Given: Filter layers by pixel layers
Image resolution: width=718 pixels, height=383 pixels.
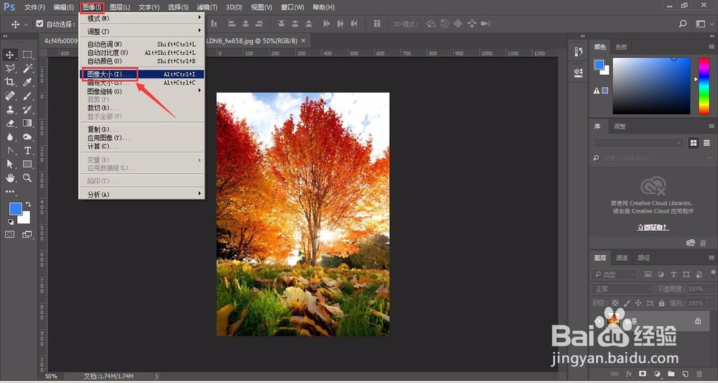Looking at the screenshot, I should [648, 274].
